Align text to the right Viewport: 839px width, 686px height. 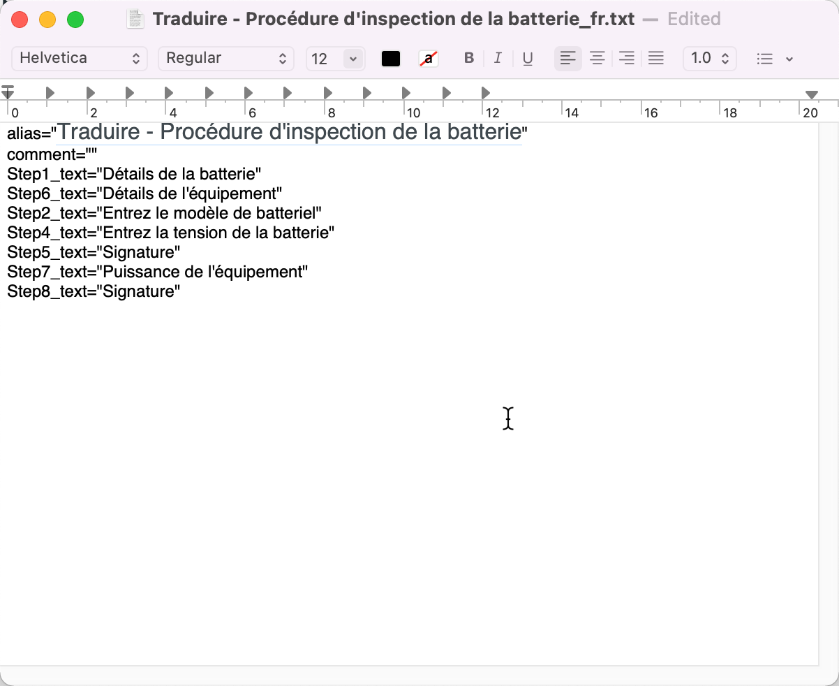point(626,58)
